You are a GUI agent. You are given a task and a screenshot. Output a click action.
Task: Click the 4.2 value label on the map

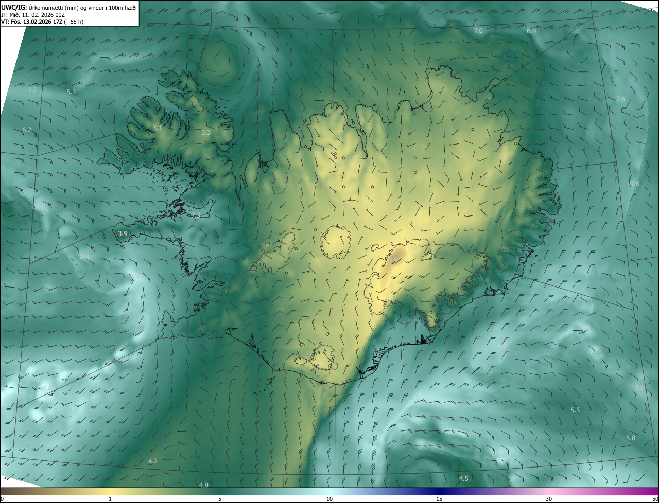[x=152, y=461]
